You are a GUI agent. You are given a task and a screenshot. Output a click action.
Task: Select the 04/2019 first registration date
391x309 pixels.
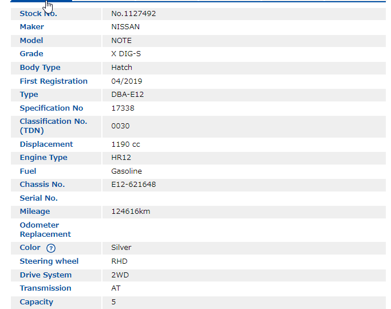pyautogui.click(x=127, y=81)
